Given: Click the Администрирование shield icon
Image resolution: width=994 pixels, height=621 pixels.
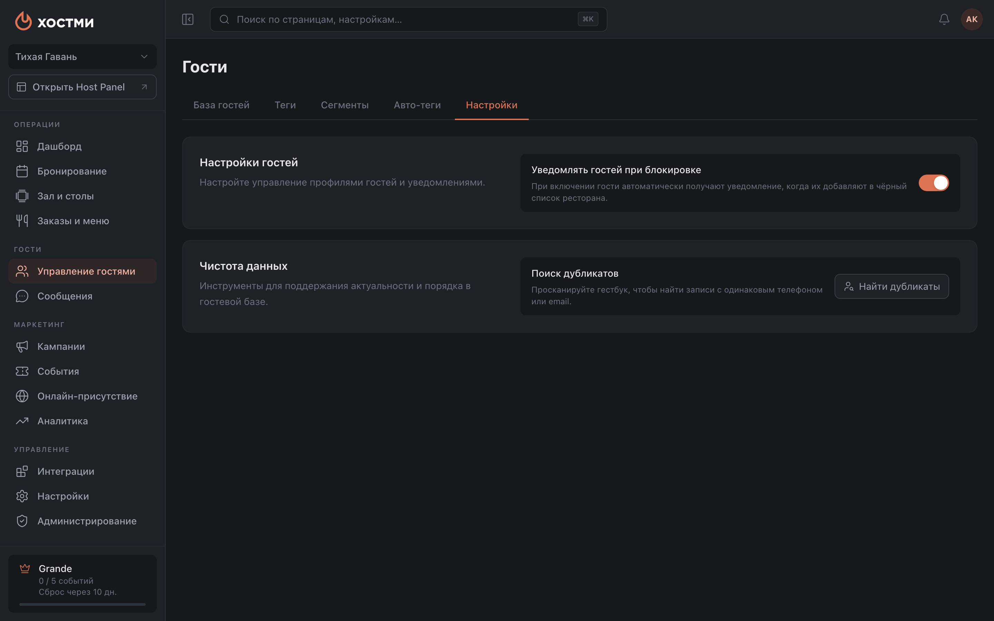Looking at the screenshot, I should point(22,521).
